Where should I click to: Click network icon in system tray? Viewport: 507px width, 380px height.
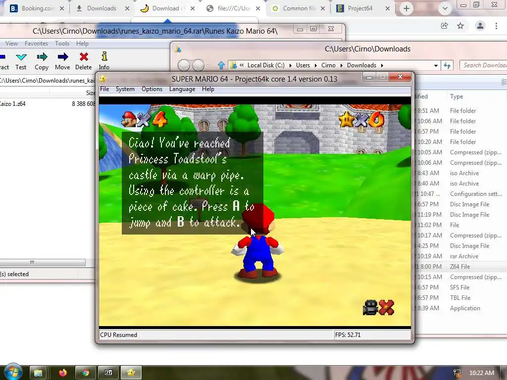pyautogui.click(x=457, y=373)
